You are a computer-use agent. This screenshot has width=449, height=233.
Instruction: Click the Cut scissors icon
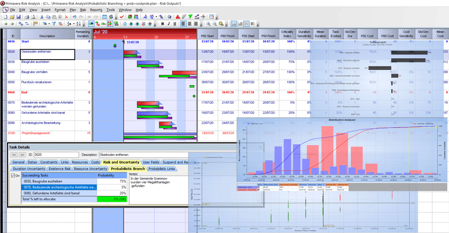pos(42,17)
